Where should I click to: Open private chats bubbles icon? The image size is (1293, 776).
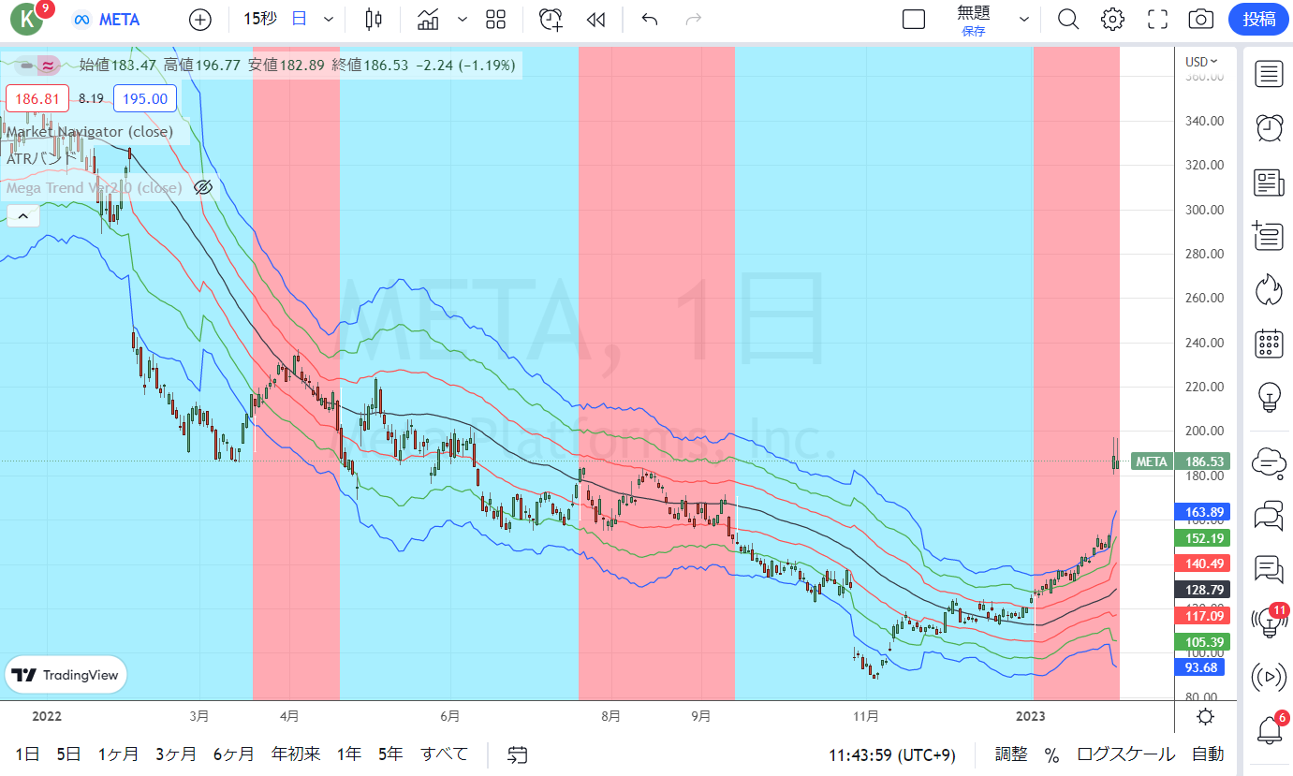pos(1269,515)
